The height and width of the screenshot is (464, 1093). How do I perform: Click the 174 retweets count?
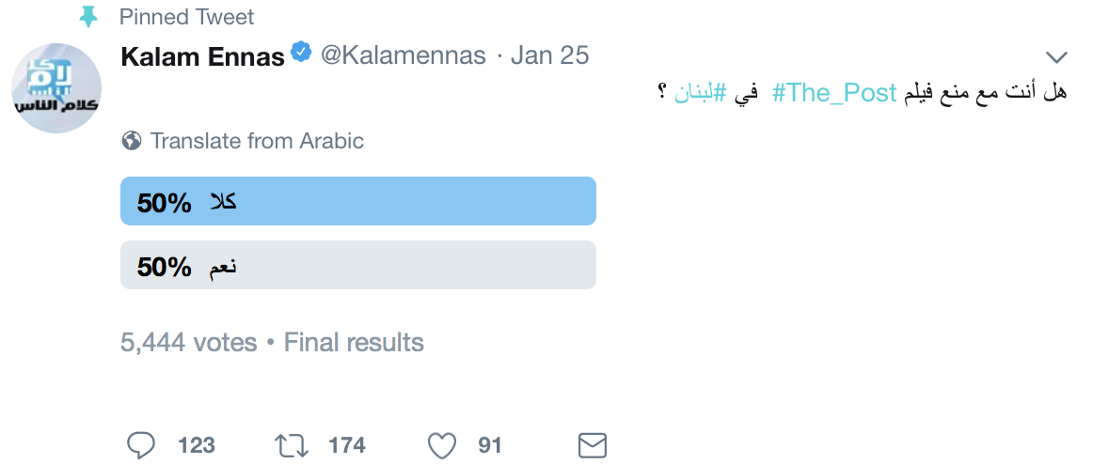click(347, 444)
